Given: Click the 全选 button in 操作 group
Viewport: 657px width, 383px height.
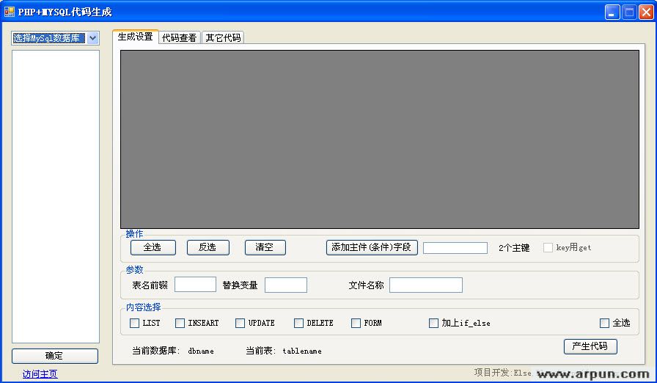Looking at the screenshot, I should pos(153,247).
